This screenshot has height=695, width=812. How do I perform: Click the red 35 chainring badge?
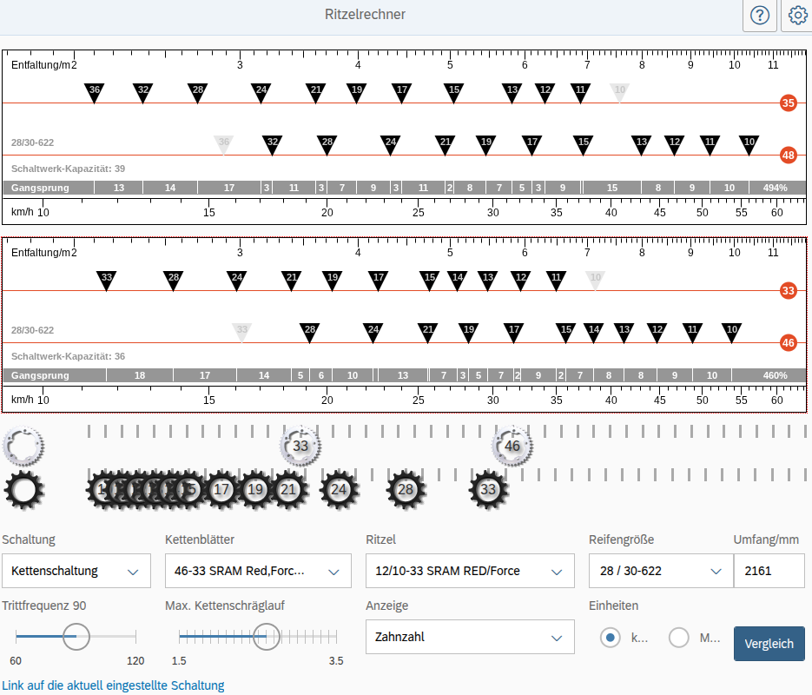click(x=789, y=103)
